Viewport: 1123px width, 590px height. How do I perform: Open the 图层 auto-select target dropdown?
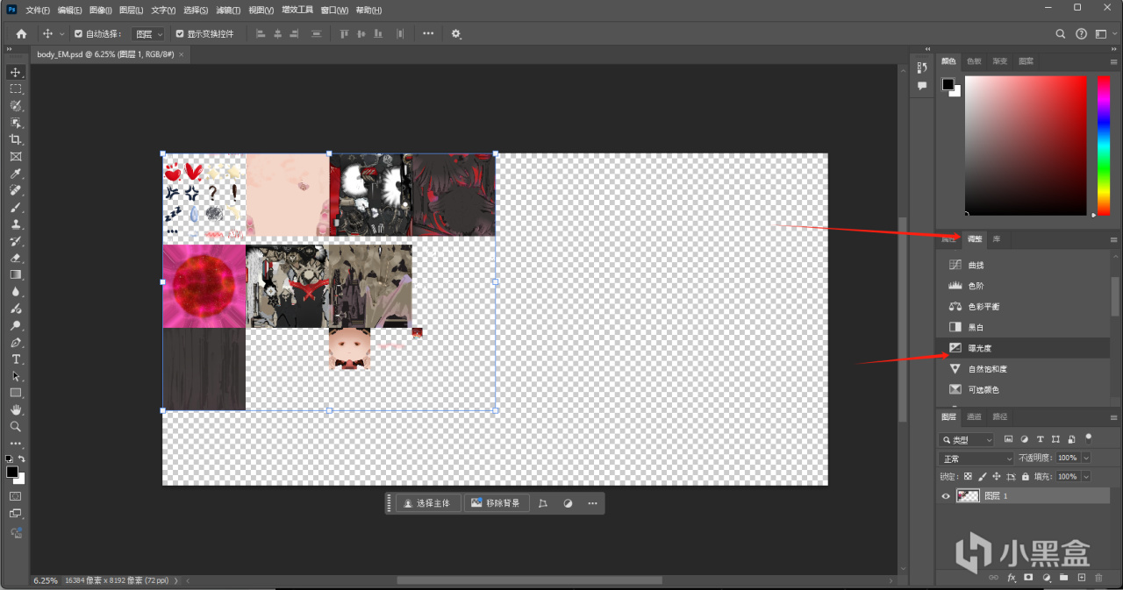pos(147,34)
